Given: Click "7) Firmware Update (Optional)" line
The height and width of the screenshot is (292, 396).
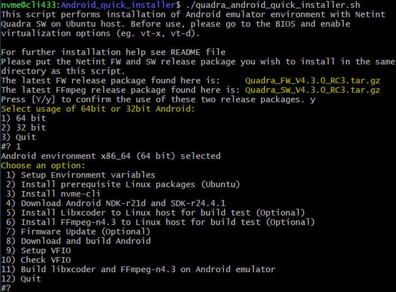Looking at the screenshot, I should [78, 231].
